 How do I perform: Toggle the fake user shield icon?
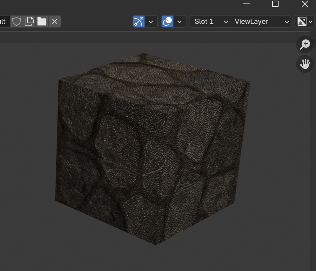[x=17, y=21]
